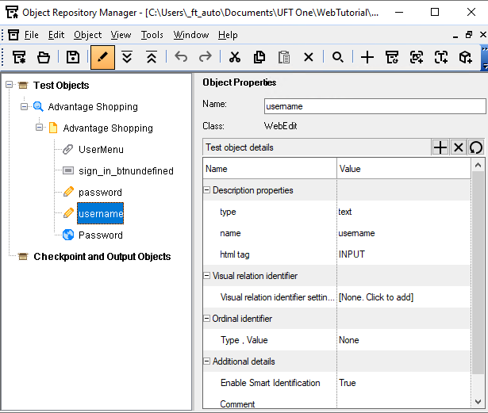Click the circular restore properties button

(476, 147)
